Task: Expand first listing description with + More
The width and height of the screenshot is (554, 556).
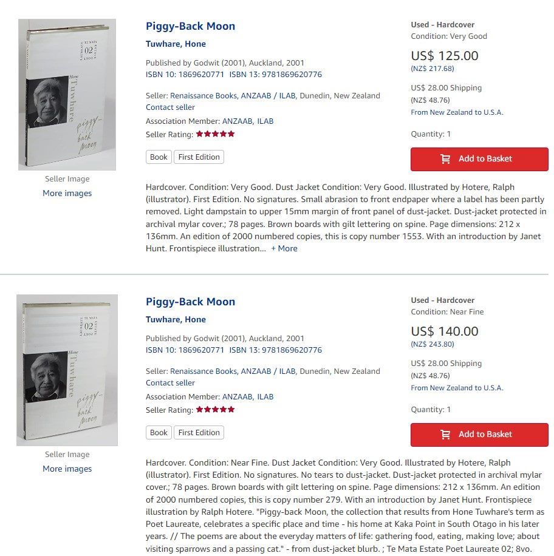Action: (284, 249)
